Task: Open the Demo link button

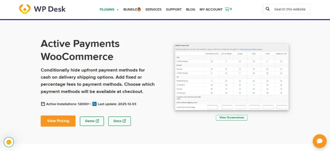Action: pos(92,121)
